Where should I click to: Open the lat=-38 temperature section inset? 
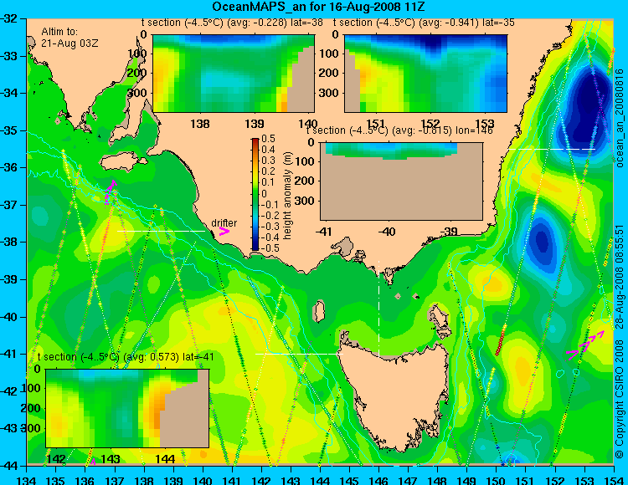(234, 74)
